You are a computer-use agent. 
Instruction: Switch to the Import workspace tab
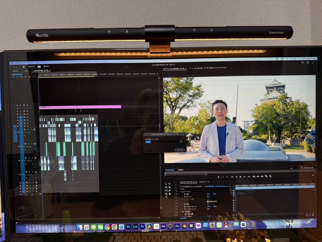32,67
